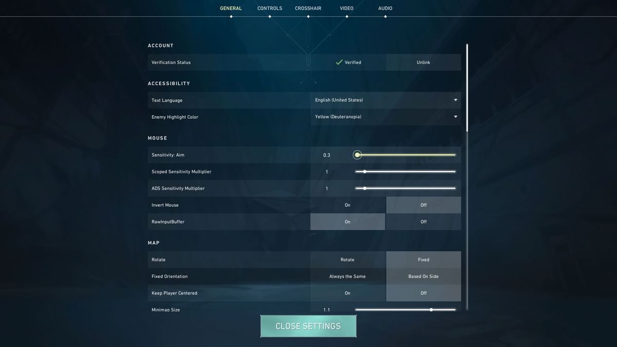Expand the Enemy Highlight Color chevron arrow

[456, 117]
